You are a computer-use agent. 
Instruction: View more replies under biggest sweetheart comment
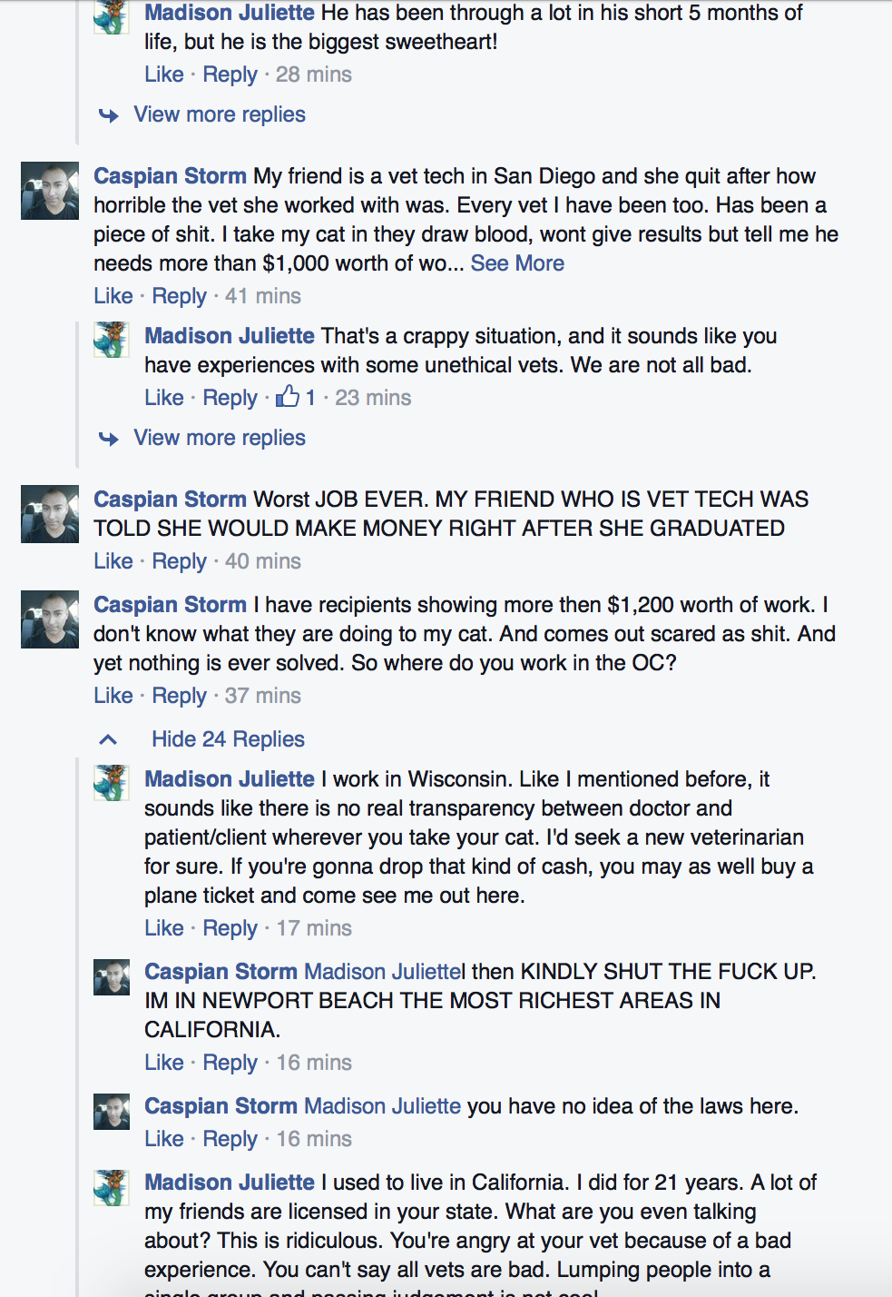[220, 114]
